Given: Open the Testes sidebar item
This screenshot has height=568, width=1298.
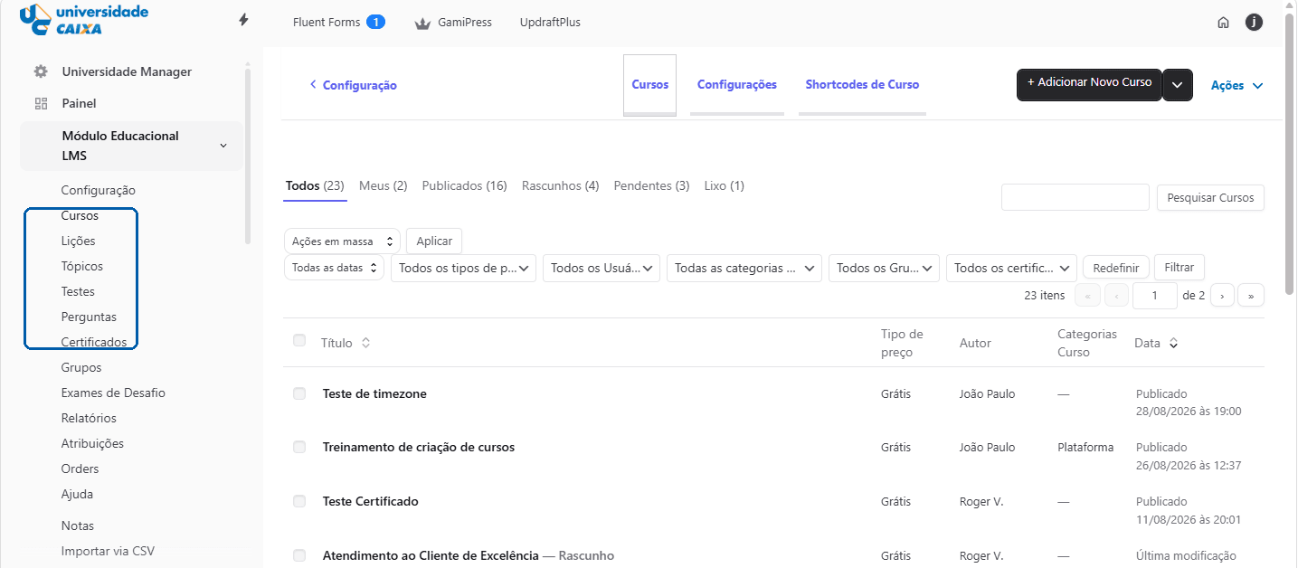Looking at the screenshot, I should (78, 291).
